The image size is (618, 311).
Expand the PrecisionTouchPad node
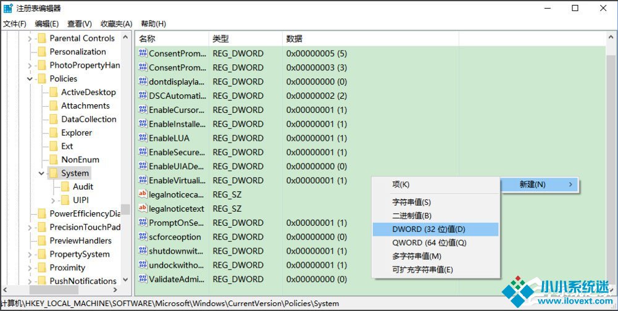(30, 228)
